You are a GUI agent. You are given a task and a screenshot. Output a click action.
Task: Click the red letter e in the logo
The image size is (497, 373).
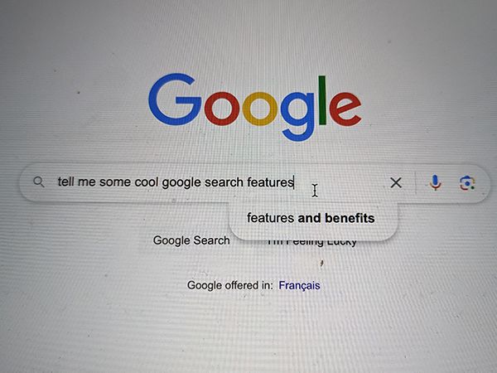[345, 108]
